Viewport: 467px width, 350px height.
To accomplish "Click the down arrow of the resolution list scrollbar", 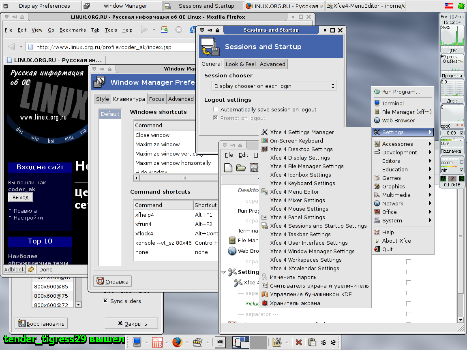I will pos(78,305).
